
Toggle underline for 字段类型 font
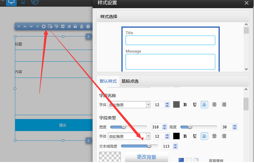coord(195,136)
